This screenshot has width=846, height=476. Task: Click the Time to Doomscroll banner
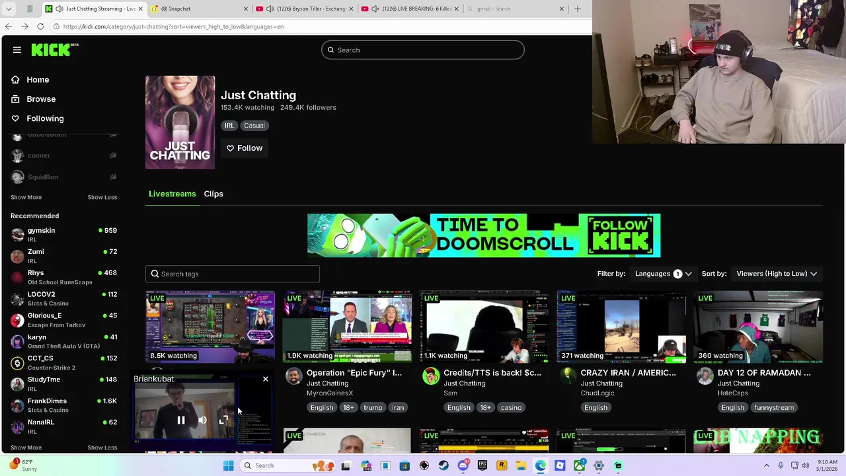click(484, 235)
